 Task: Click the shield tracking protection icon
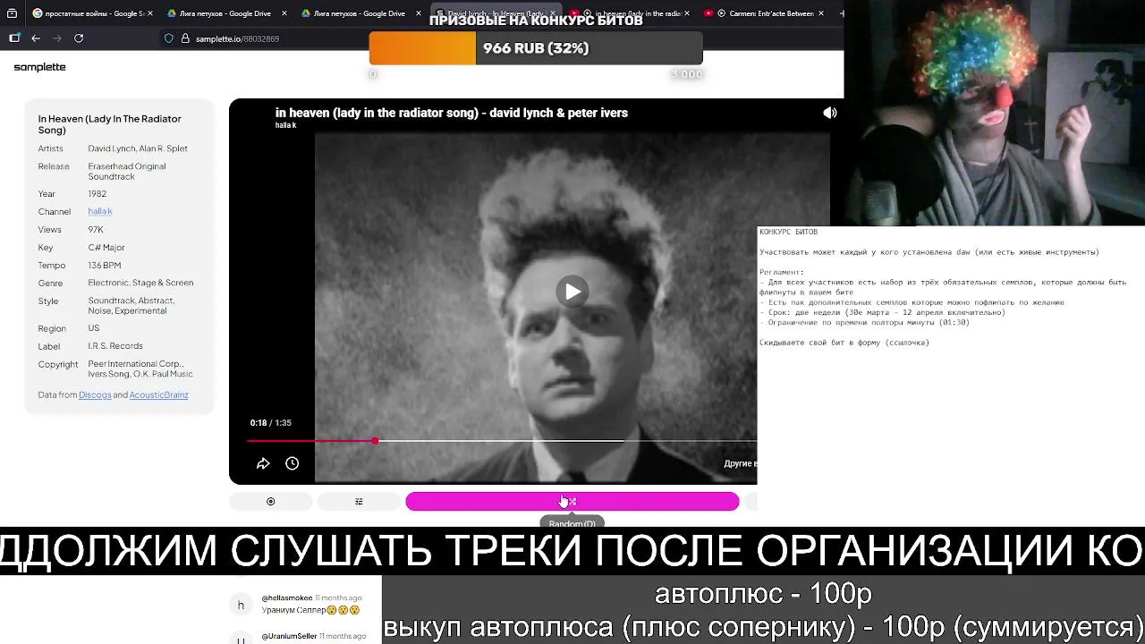pos(169,38)
